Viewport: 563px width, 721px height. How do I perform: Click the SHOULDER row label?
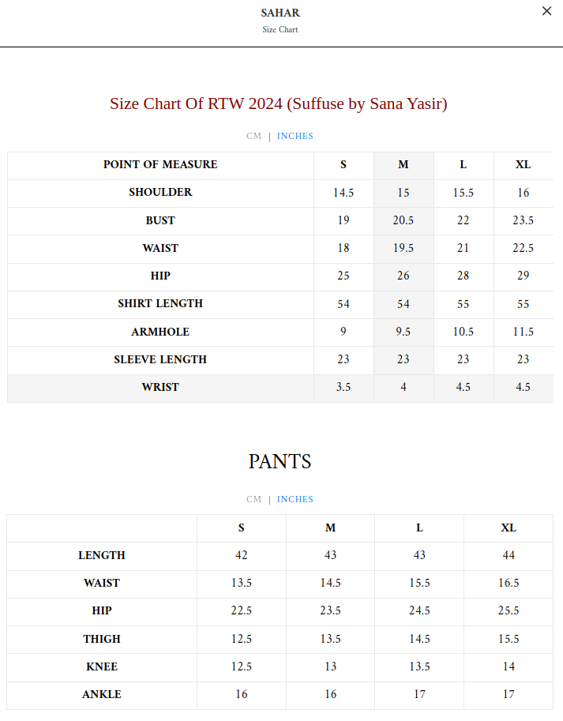160,193
